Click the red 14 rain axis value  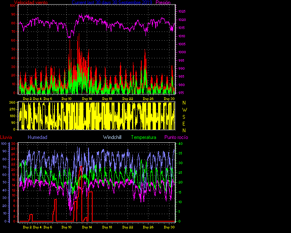coord(13,185)
